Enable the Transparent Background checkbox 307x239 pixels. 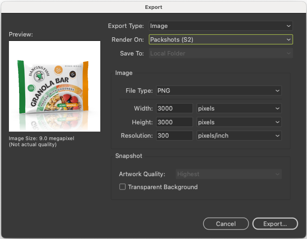(122, 187)
